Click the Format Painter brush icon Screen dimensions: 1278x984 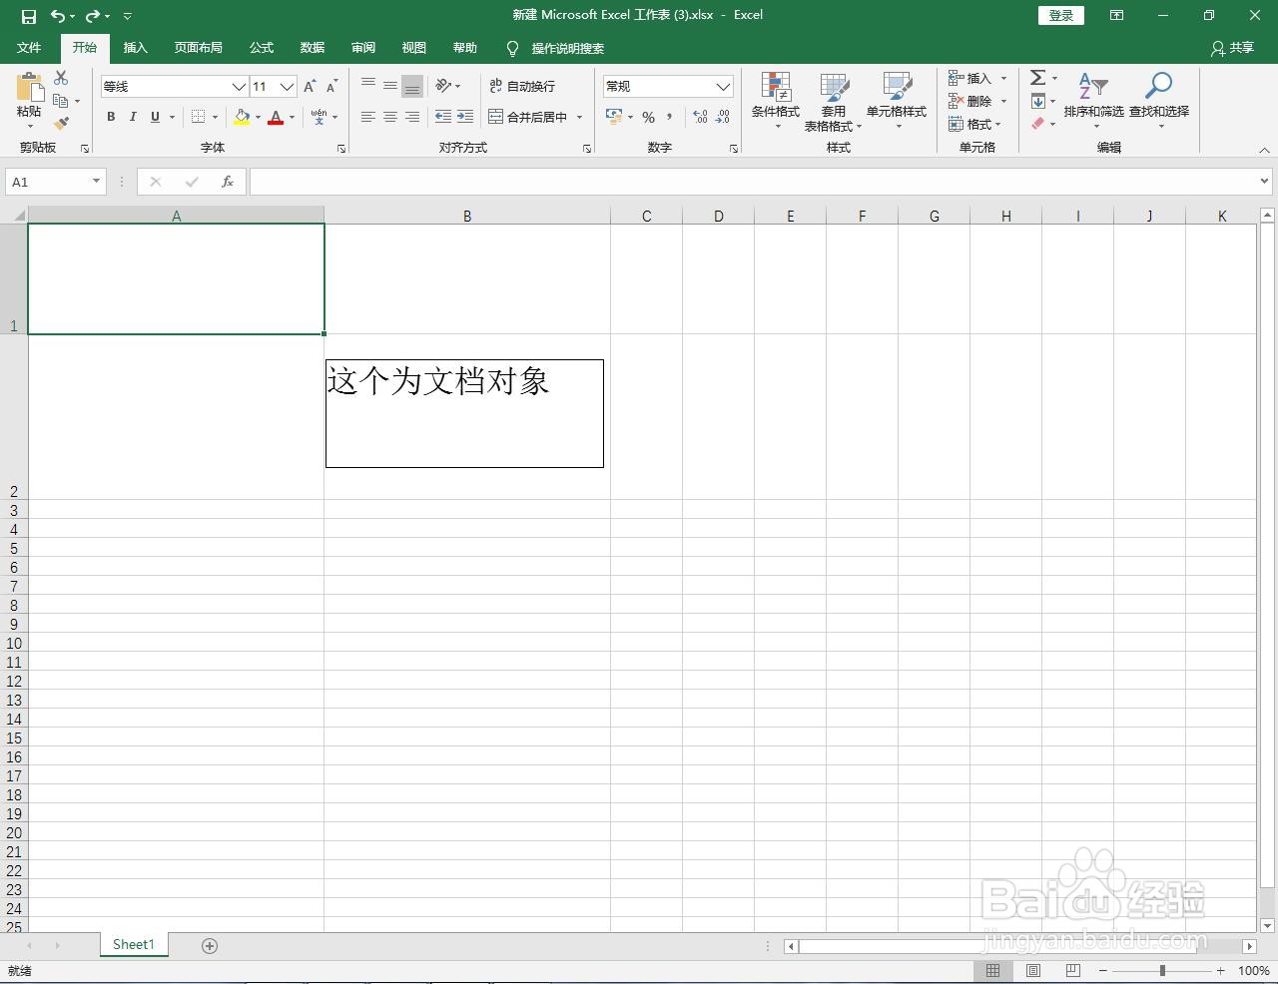(x=61, y=124)
